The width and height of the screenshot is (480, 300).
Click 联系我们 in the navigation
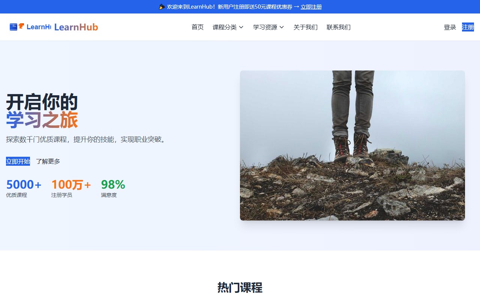[x=338, y=27]
